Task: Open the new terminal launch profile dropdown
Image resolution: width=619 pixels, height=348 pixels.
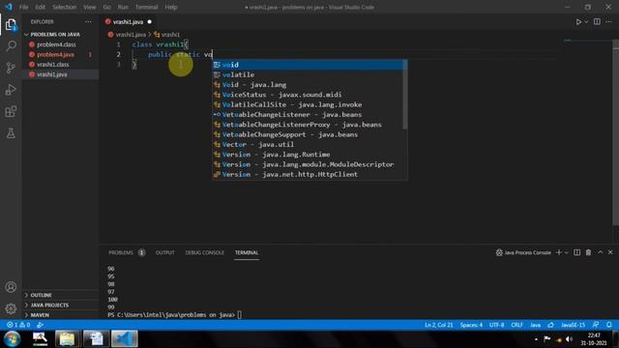Action: tap(567, 252)
